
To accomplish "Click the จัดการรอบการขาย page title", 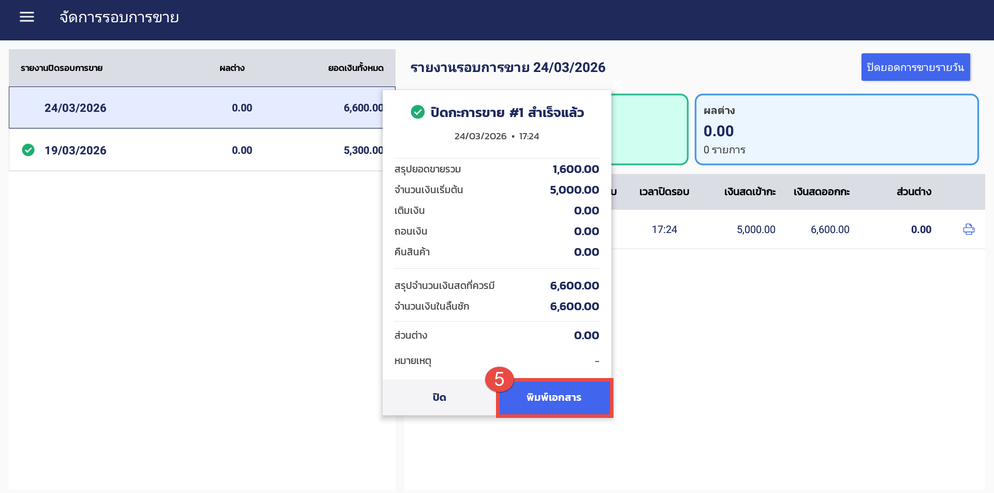I will (x=119, y=18).
